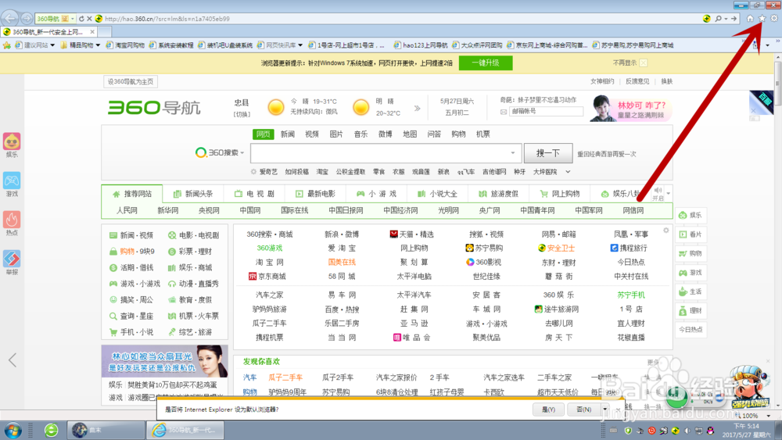
Task: Click the 邮箱帐号 input field
Action: pos(546,112)
